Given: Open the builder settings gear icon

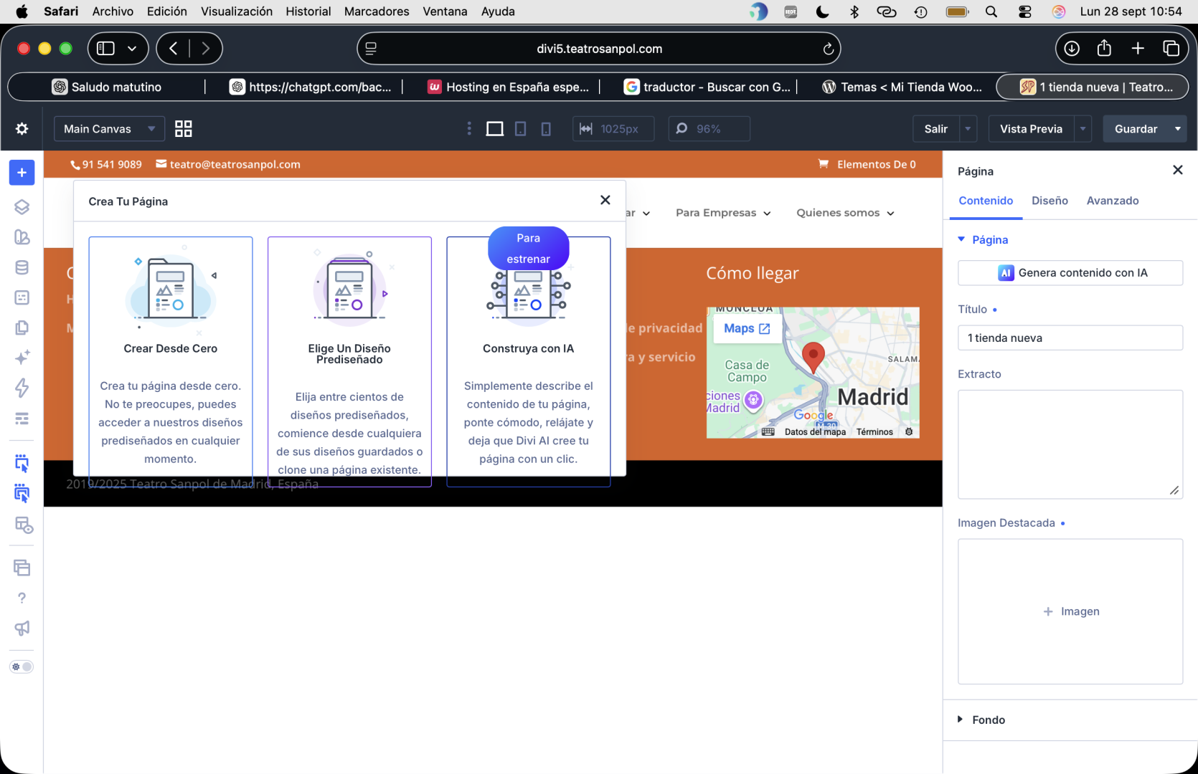Looking at the screenshot, I should point(22,129).
